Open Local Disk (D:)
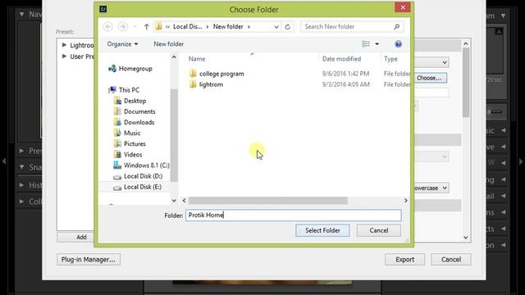 143,176
